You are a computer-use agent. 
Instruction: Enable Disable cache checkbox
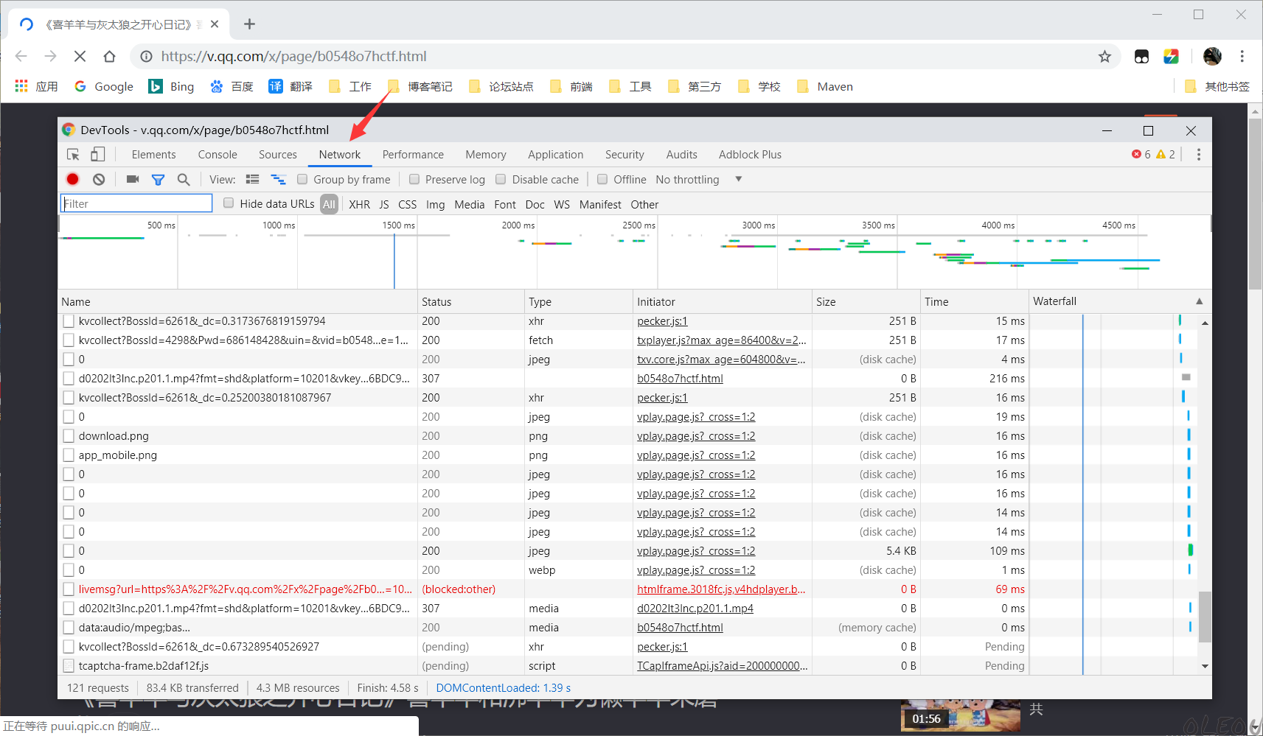pyautogui.click(x=501, y=179)
